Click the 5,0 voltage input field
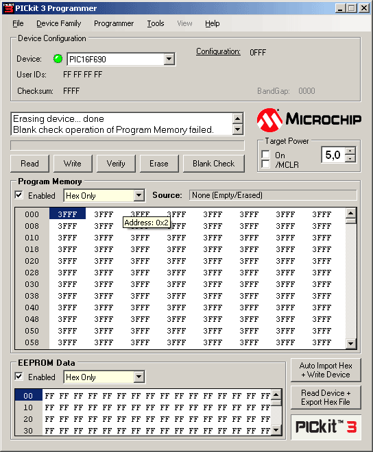This screenshot has width=373, height=452. (333, 155)
